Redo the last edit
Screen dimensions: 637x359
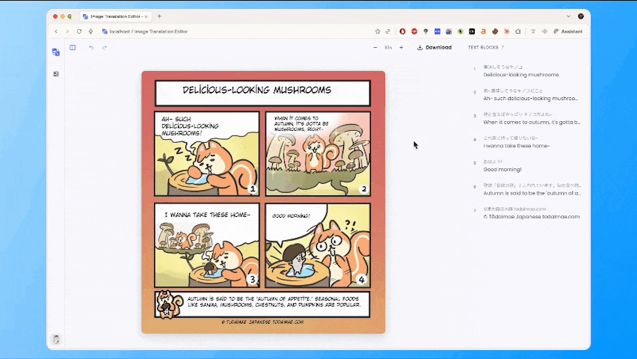(x=105, y=48)
